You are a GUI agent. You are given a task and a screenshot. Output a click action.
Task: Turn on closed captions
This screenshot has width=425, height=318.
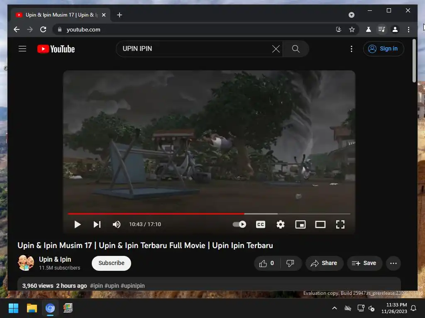point(261,224)
